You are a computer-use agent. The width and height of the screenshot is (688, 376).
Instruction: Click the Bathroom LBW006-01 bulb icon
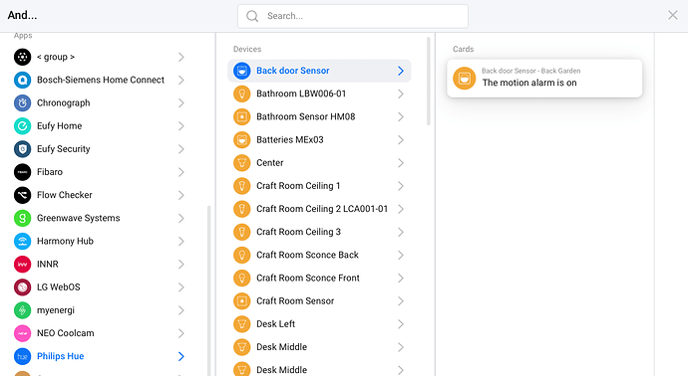(241, 94)
